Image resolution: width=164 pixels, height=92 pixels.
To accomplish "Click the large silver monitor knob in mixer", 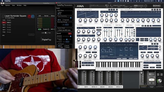I will click(x=160, y=81).
